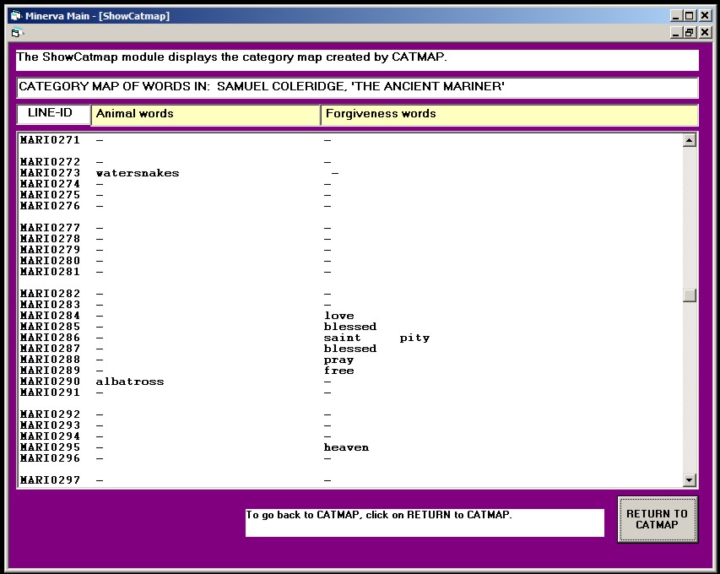
Task: Select the LINE-ID column header
Action: point(52,113)
